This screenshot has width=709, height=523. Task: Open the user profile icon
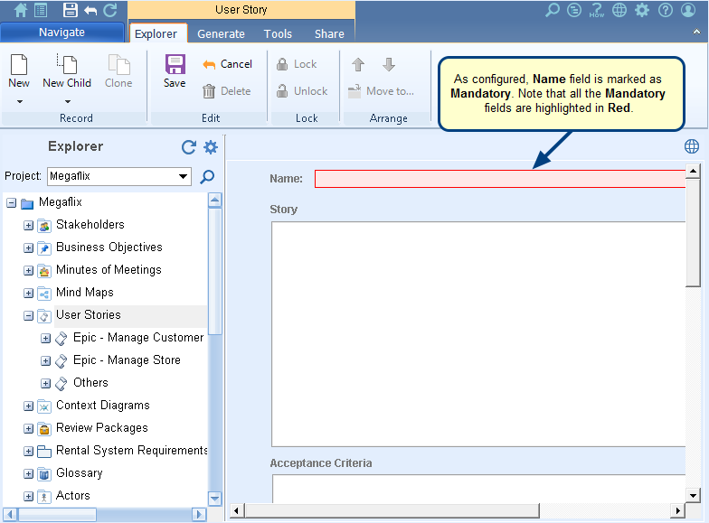[x=688, y=10]
